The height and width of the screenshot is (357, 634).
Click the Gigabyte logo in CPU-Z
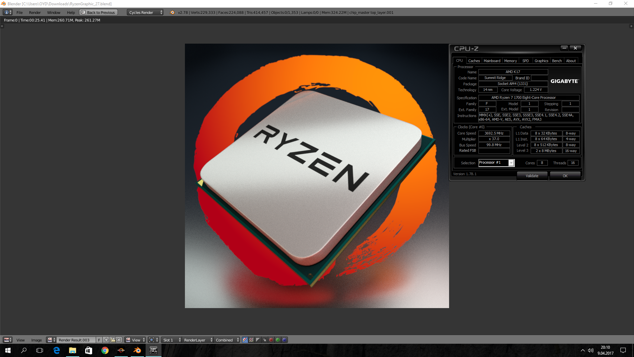(x=565, y=81)
